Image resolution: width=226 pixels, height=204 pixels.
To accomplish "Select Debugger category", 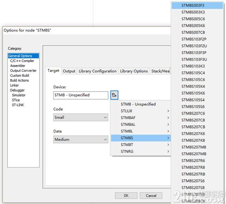I will tap(17, 90).
